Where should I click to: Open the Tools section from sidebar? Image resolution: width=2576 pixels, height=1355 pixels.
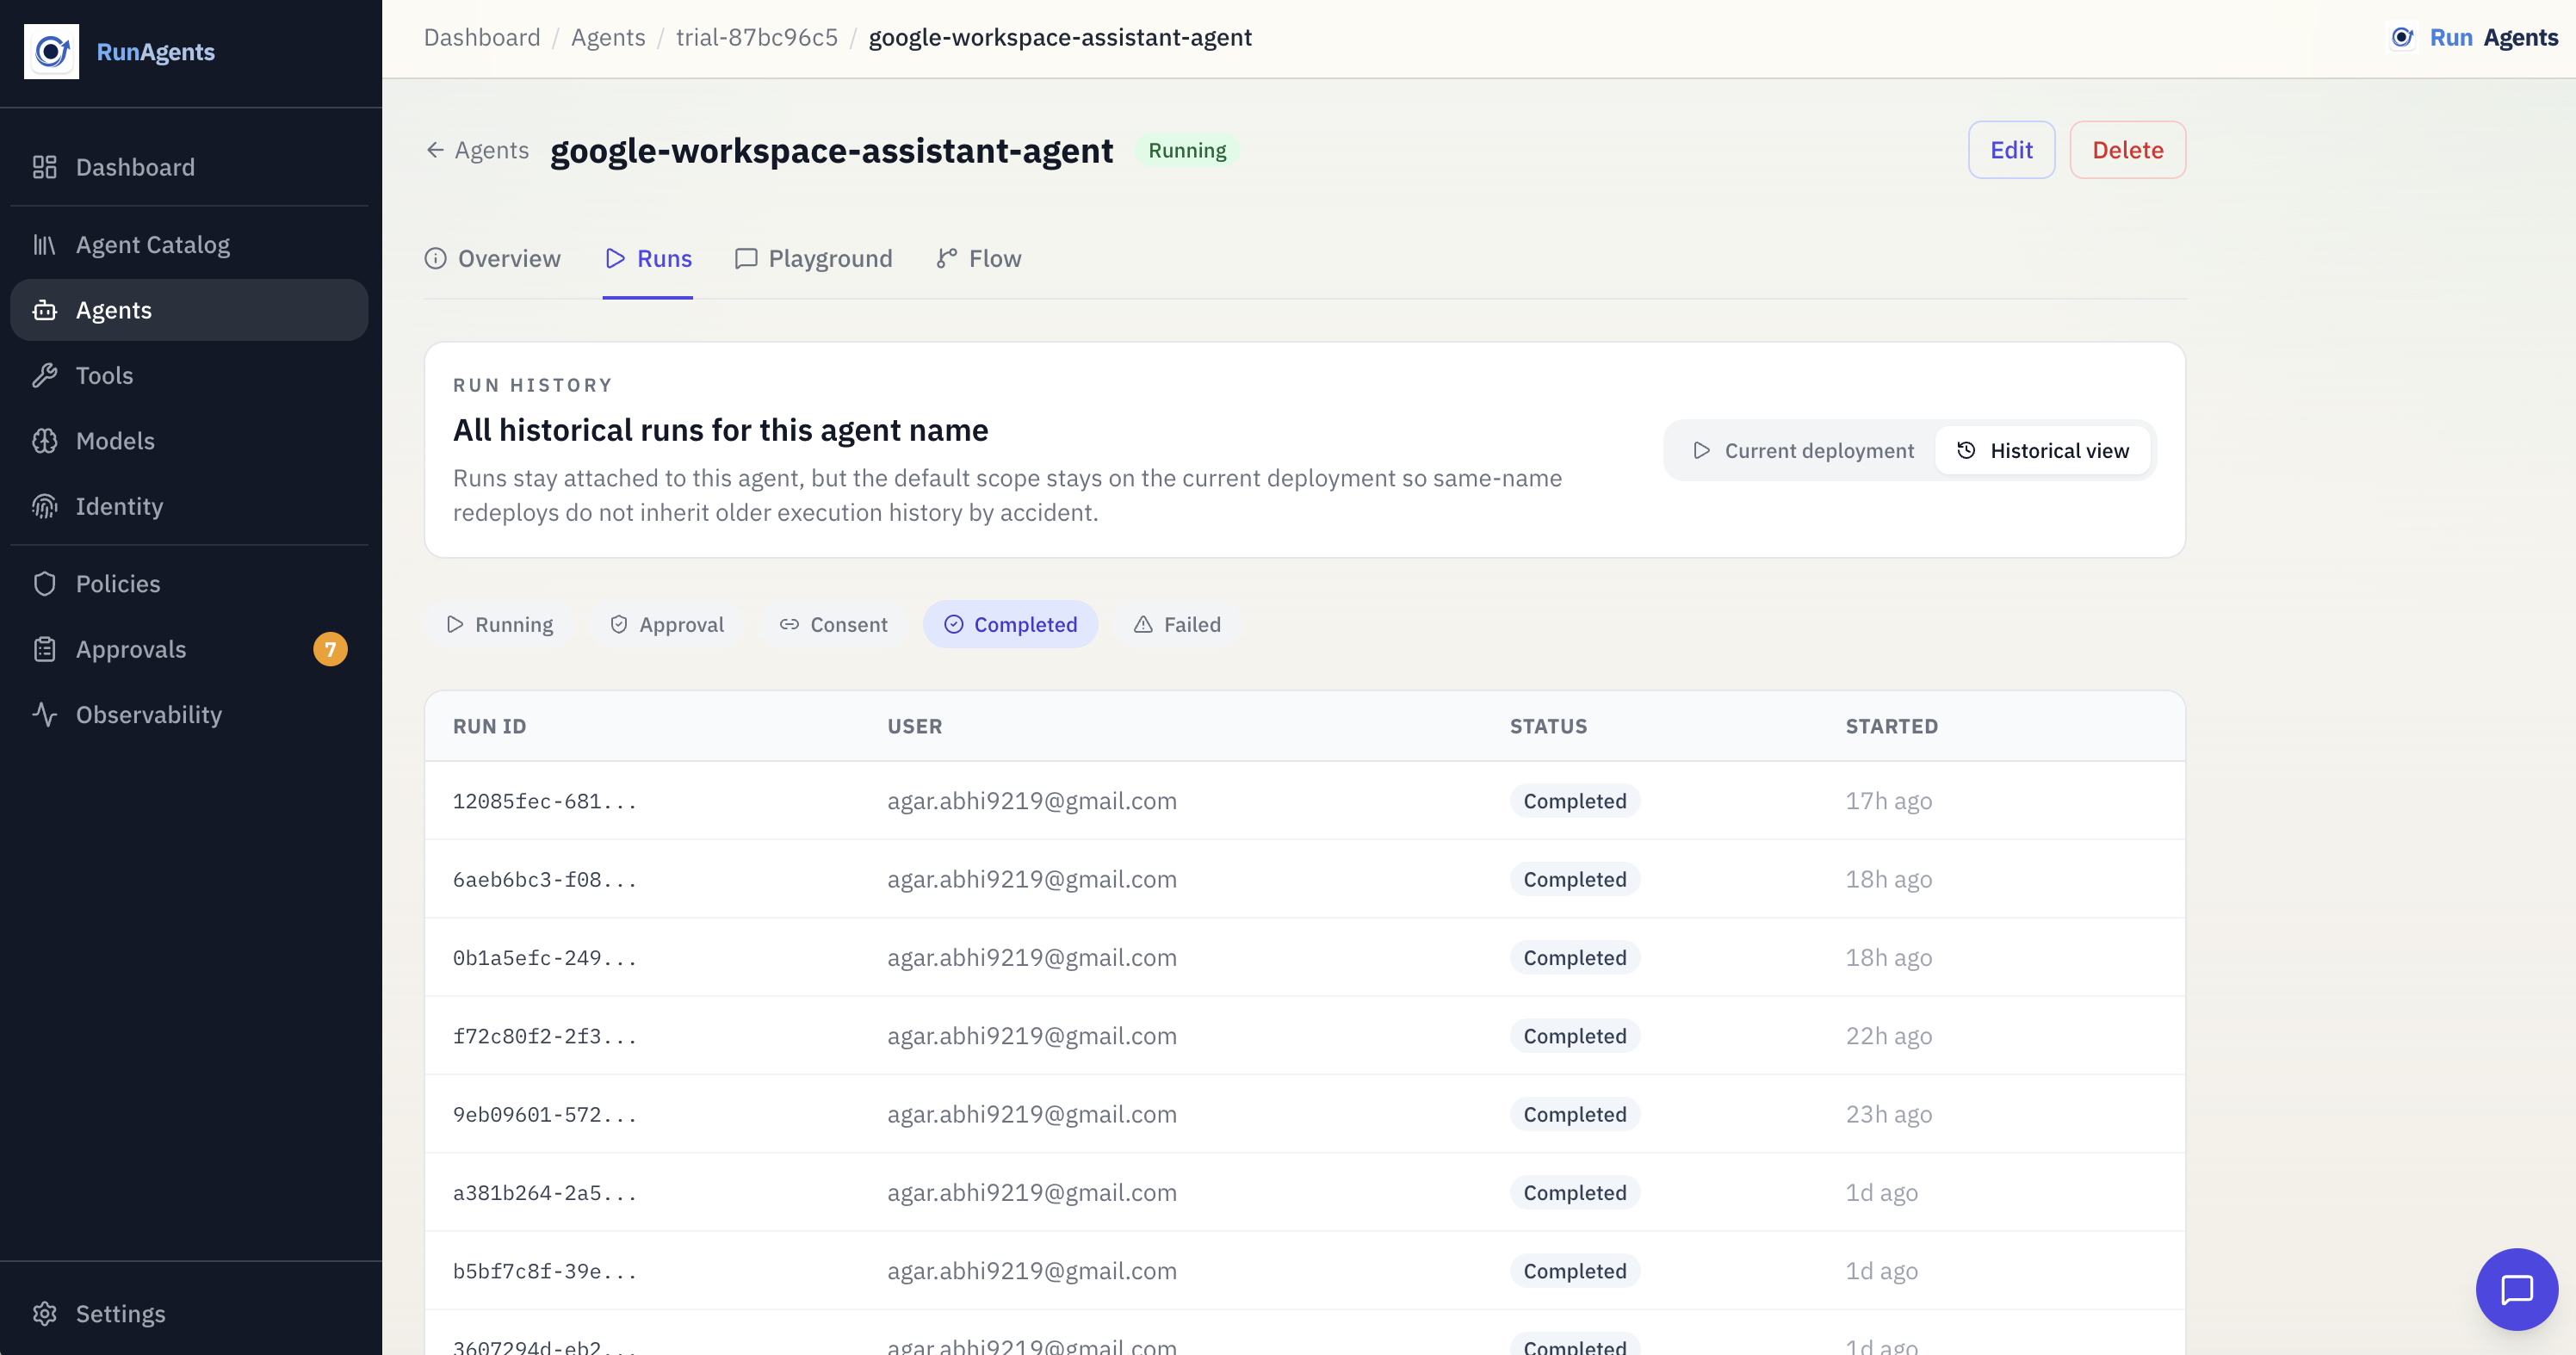point(104,375)
